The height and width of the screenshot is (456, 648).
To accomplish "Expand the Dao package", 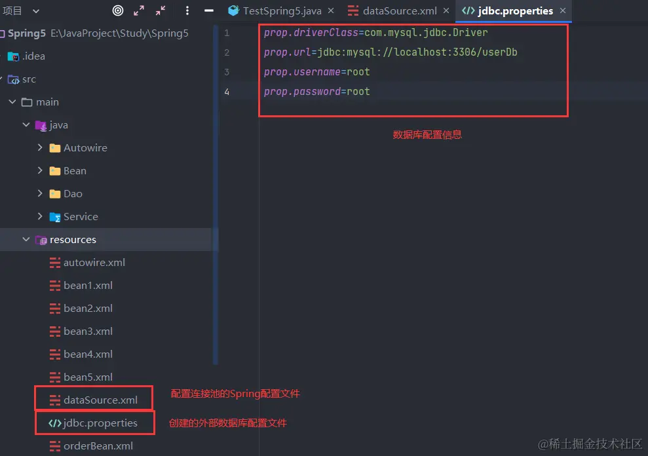I will point(40,193).
